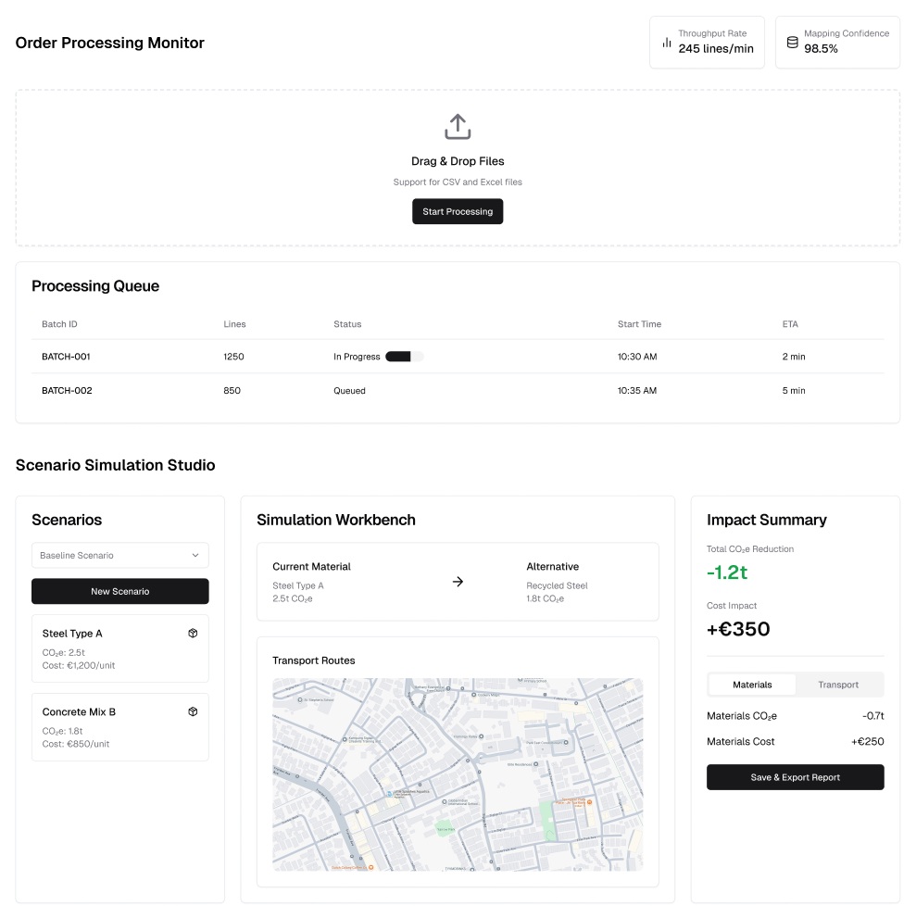Click the -1.2t CO₂e reduction value
This screenshot has height=918, width=916.
point(727,572)
